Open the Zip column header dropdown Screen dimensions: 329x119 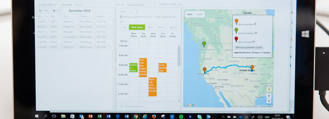click(60, 16)
